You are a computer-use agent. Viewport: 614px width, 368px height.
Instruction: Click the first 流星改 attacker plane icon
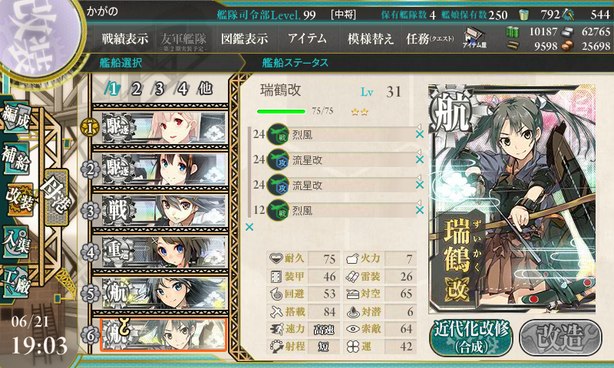278,160
